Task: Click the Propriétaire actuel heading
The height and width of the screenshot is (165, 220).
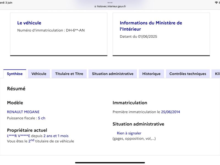Action: (27, 130)
